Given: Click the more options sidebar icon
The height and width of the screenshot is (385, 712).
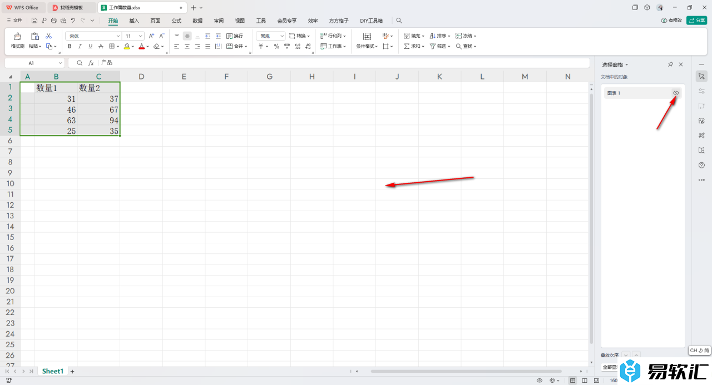Looking at the screenshot, I should click(x=701, y=179).
